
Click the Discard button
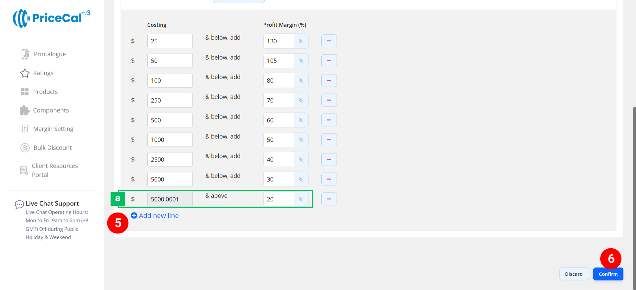(573, 274)
